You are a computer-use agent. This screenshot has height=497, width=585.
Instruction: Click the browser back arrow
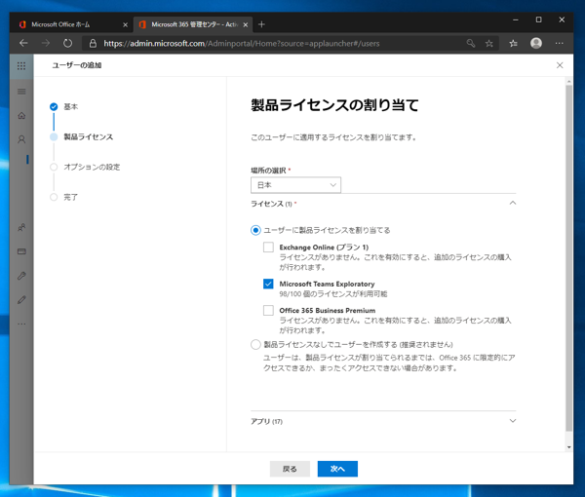coord(23,43)
